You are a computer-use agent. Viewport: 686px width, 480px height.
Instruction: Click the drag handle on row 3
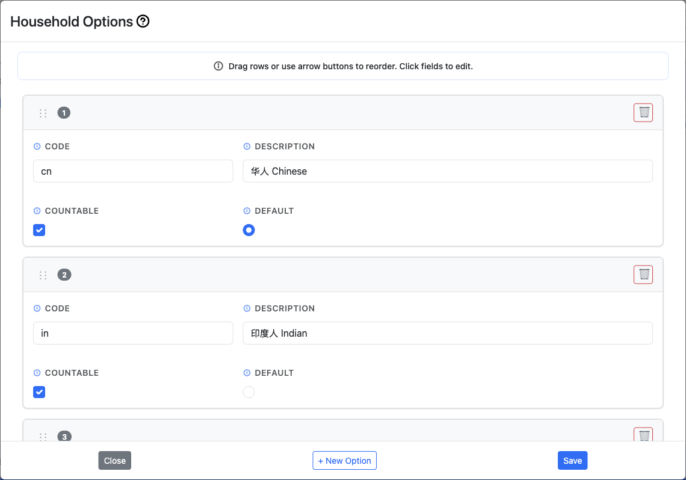[43, 437]
